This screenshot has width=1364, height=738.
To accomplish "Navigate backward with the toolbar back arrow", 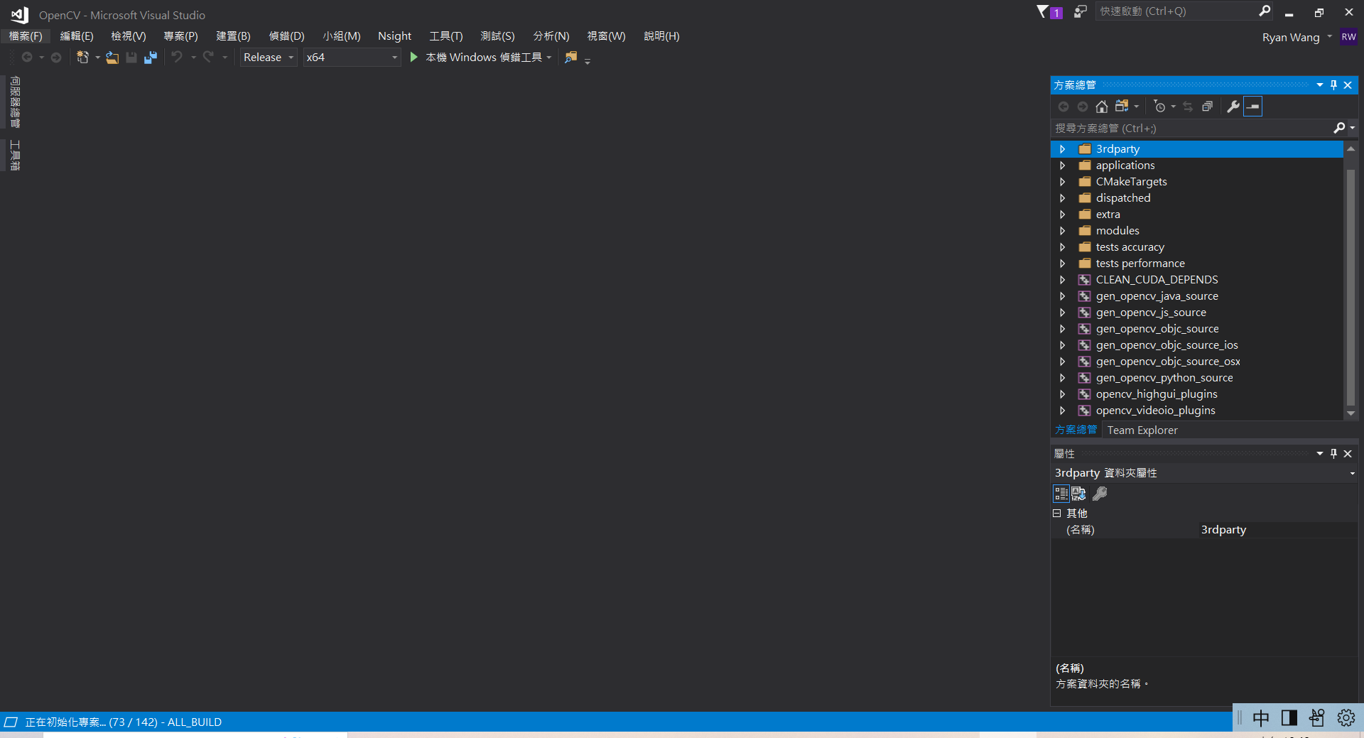I will (x=27, y=58).
